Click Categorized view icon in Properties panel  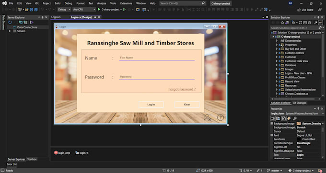click(273, 118)
